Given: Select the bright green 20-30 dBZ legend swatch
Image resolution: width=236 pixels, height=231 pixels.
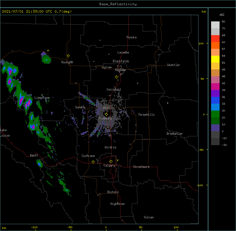Looking at the screenshot, I should [215, 114].
